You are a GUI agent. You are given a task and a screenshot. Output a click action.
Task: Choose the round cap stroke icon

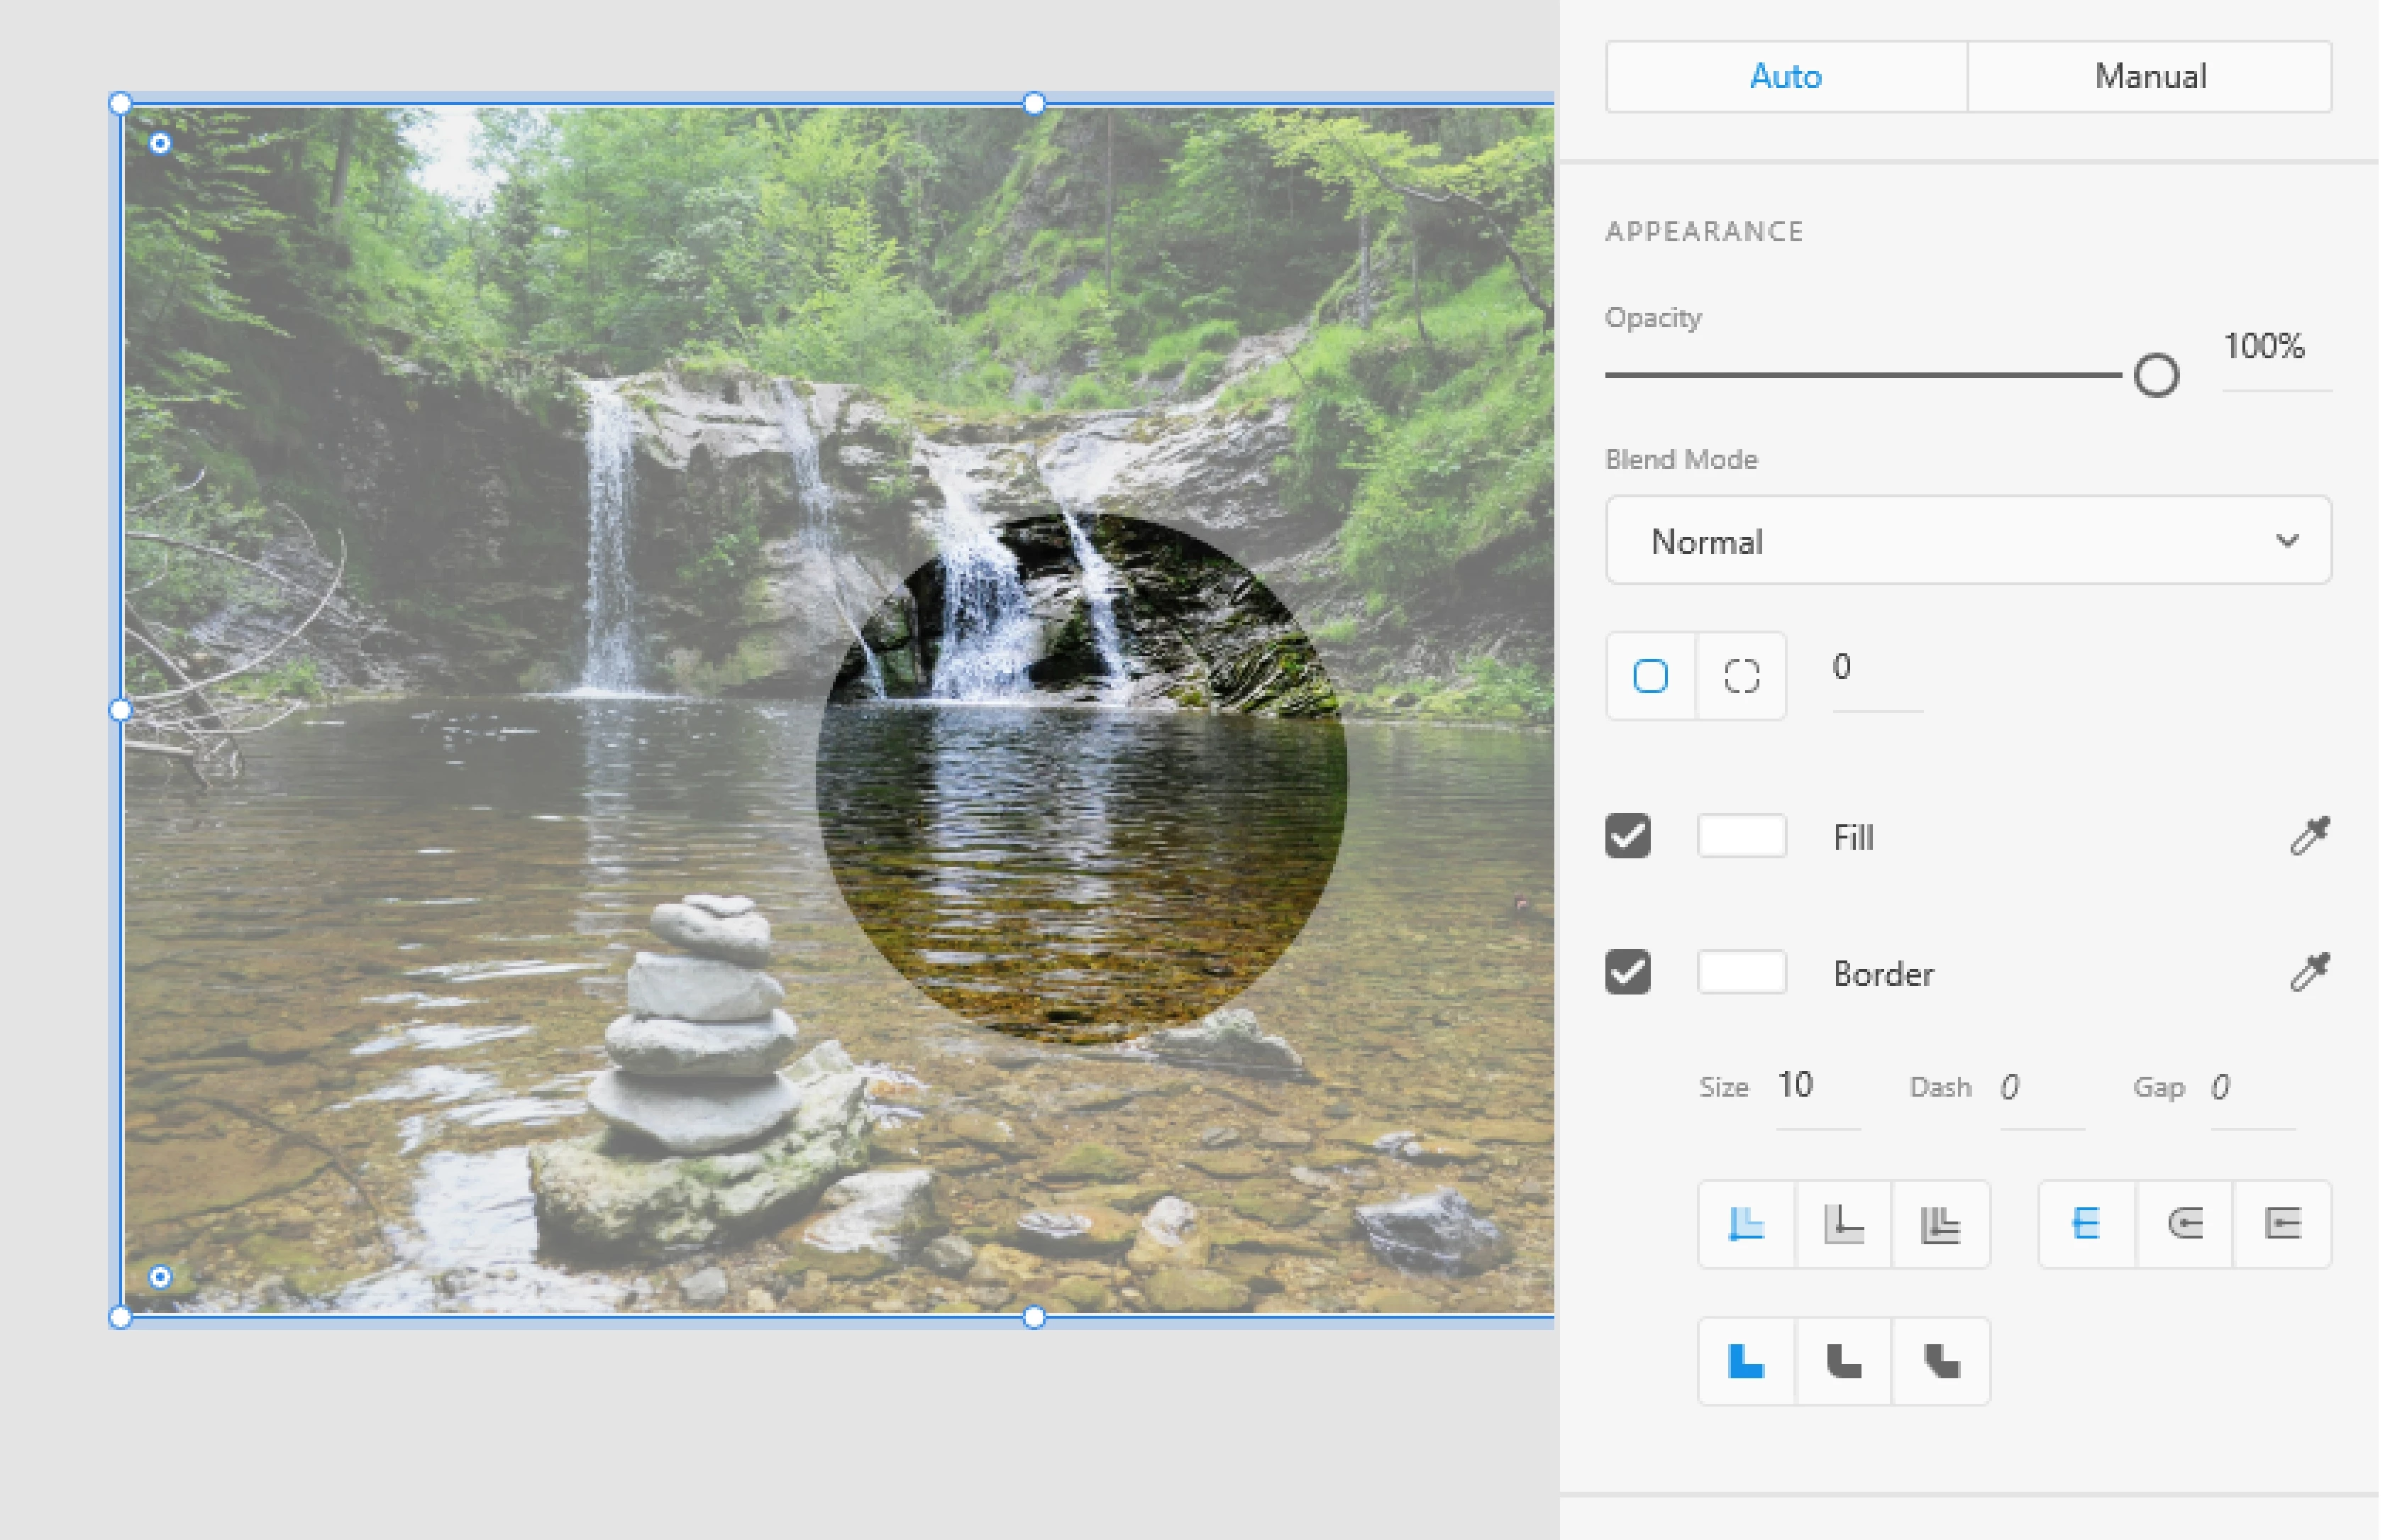(x=2184, y=1224)
